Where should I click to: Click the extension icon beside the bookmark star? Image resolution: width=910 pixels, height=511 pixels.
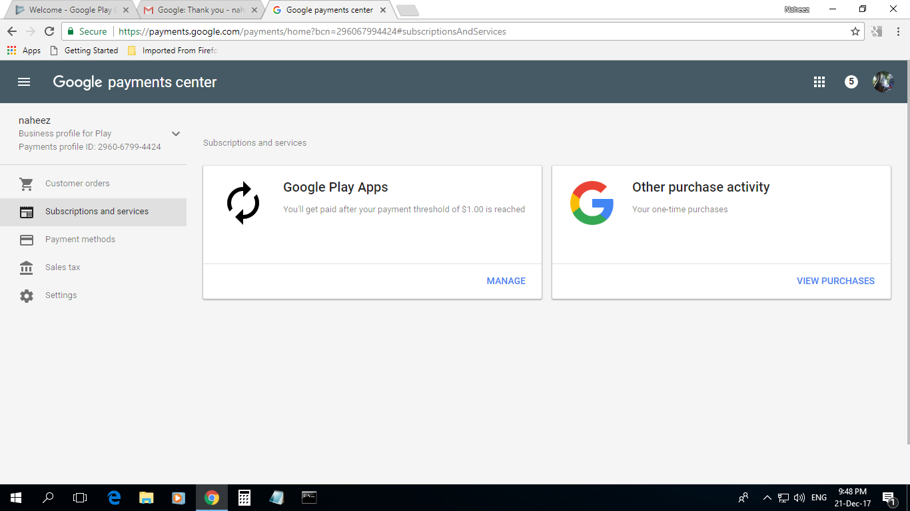click(x=877, y=31)
